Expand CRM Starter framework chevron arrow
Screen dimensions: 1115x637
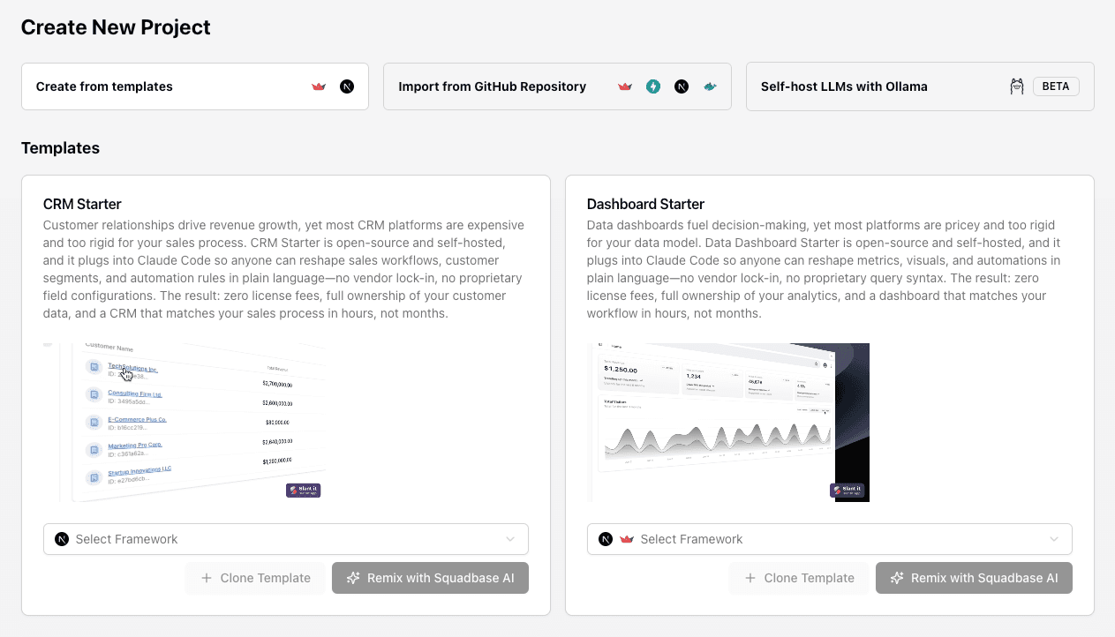coord(510,539)
